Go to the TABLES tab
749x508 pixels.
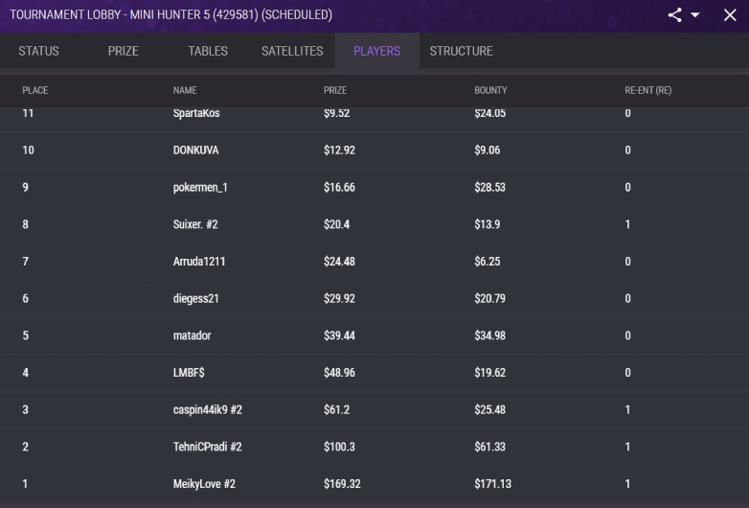pyautogui.click(x=208, y=51)
